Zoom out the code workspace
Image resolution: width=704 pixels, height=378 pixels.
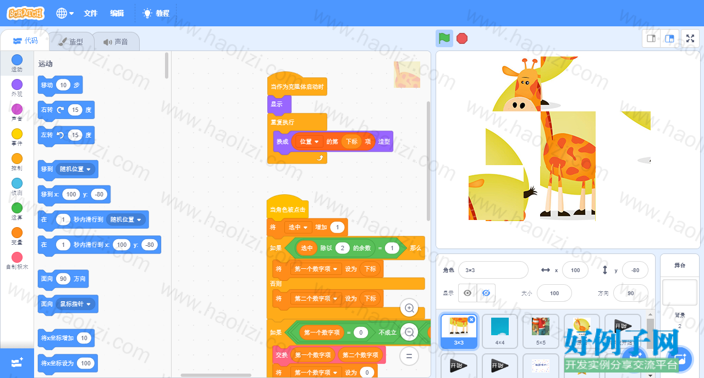pyautogui.click(x=409, y=332)
